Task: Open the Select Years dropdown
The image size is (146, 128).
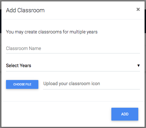Action: coord(73,66)
